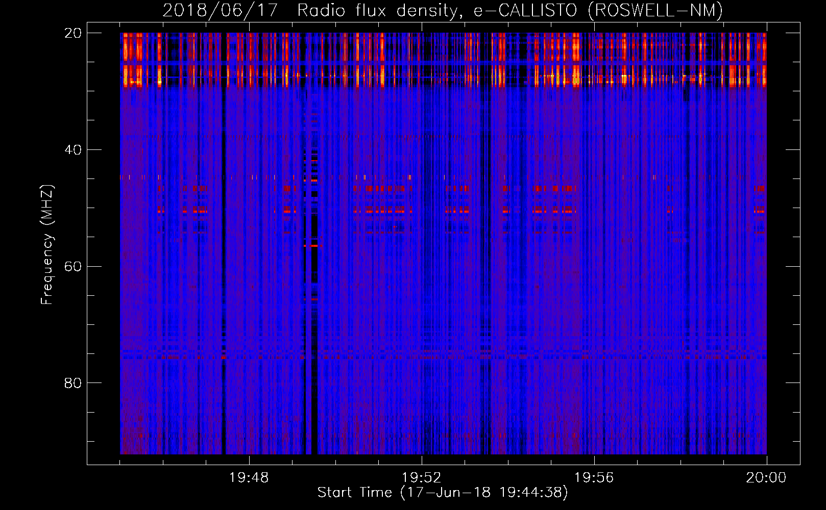Select the 19:56 time tick label
Viewport: 826px width, 510px height.
(x=594, y=478)
